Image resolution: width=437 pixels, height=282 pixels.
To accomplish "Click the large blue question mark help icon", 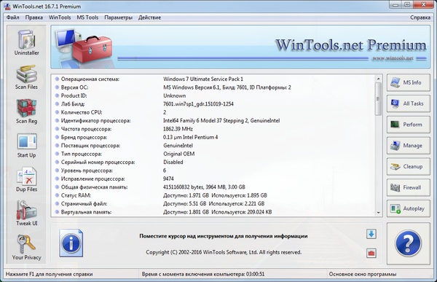I will [x=409, y=243].
